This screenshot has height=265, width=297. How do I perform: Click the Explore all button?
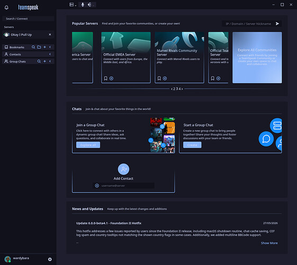tap(88, 145)
